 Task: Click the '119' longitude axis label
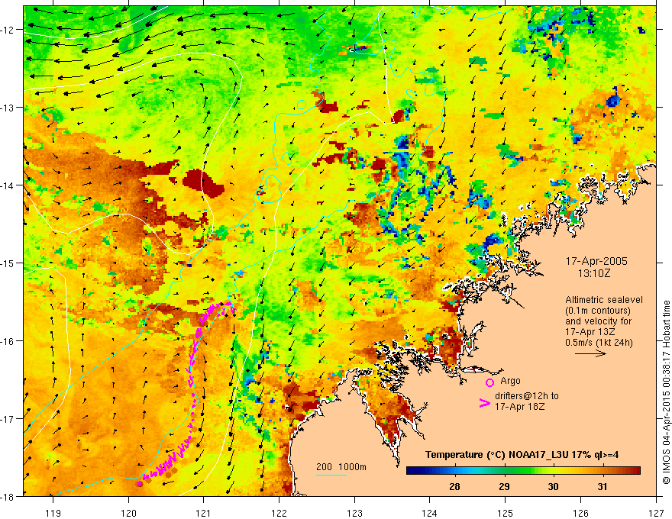pyautogui.click(x=53, y=514)
